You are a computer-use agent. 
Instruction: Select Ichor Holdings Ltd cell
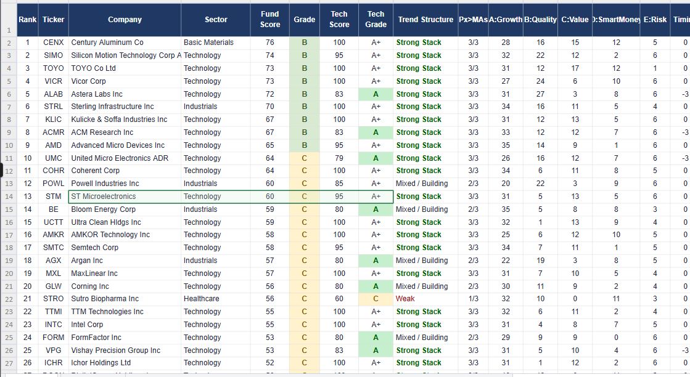pyautogui.click(x=125, y=363)
